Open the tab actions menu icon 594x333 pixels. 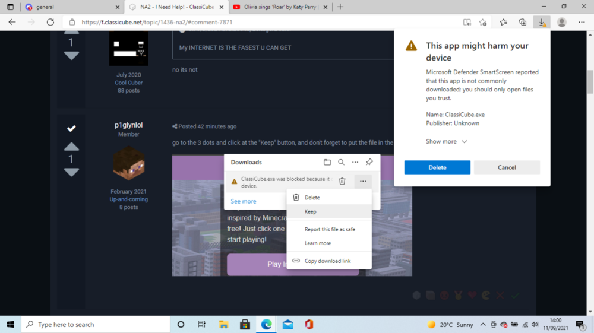click(x=10, y=7)
